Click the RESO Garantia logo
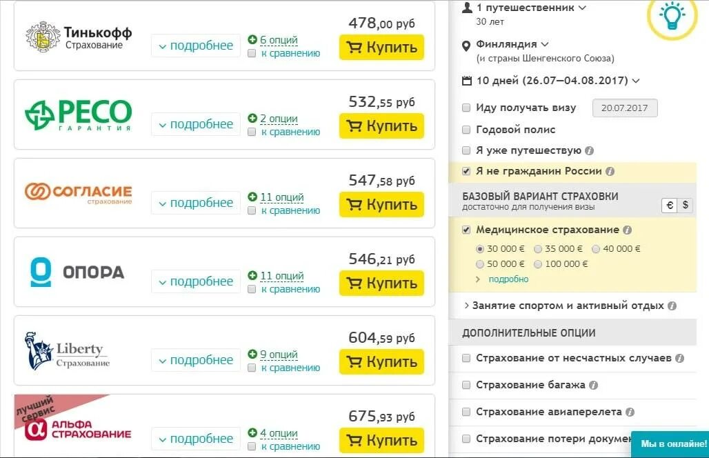 [x=78, y=114]
